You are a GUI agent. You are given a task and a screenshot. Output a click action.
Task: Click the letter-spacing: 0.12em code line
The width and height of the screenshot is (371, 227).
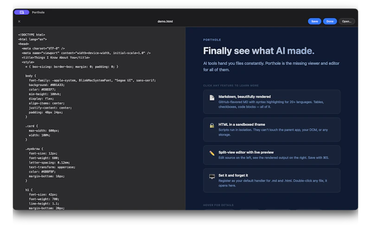point(49,163)
